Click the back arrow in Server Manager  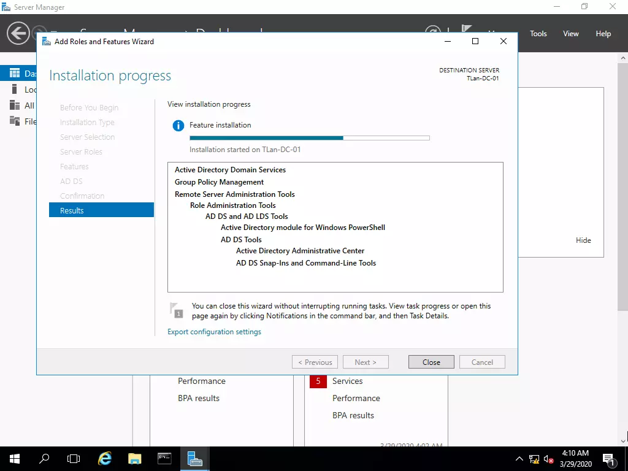18,33
